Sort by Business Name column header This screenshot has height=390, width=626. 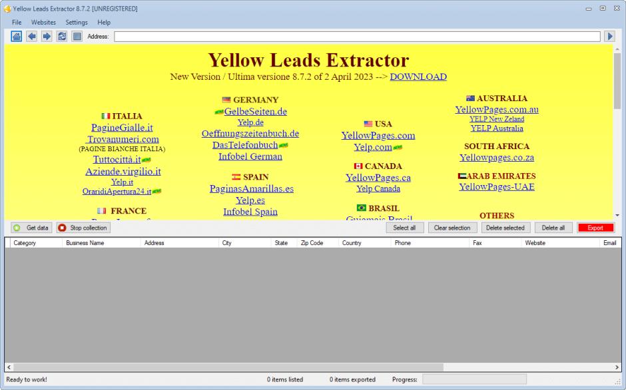85,243
